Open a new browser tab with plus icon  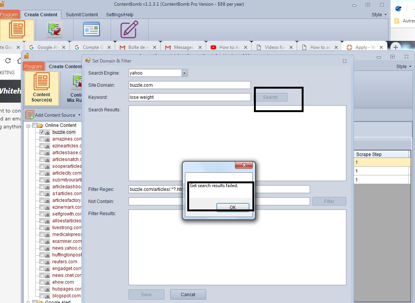(x=395, y=47)
